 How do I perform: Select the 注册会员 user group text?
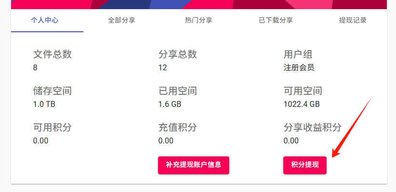point(299,68)
